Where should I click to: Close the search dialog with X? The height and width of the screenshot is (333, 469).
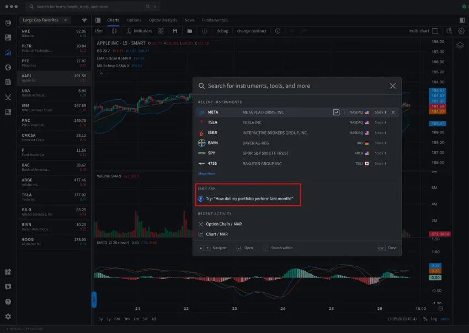393,86
